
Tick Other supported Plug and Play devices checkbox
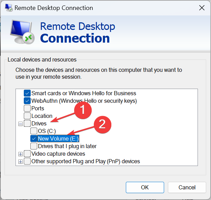click(27, 161)
